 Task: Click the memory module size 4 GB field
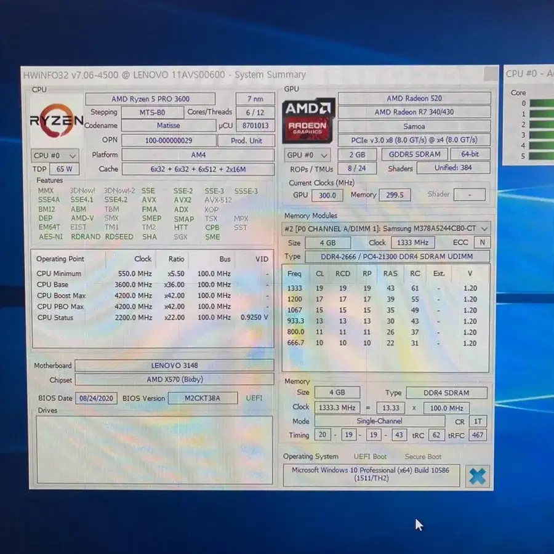328,243
